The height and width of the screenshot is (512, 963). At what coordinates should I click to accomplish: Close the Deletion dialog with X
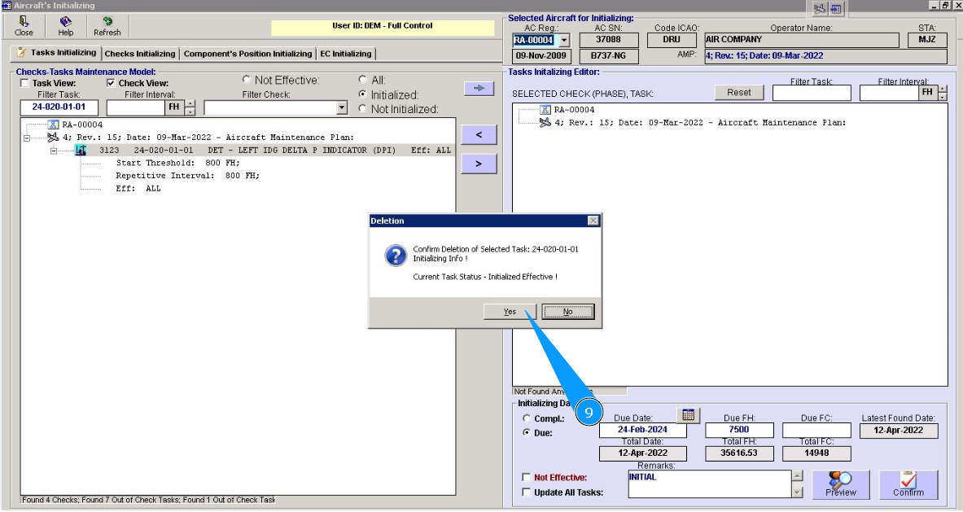(593, 221)
